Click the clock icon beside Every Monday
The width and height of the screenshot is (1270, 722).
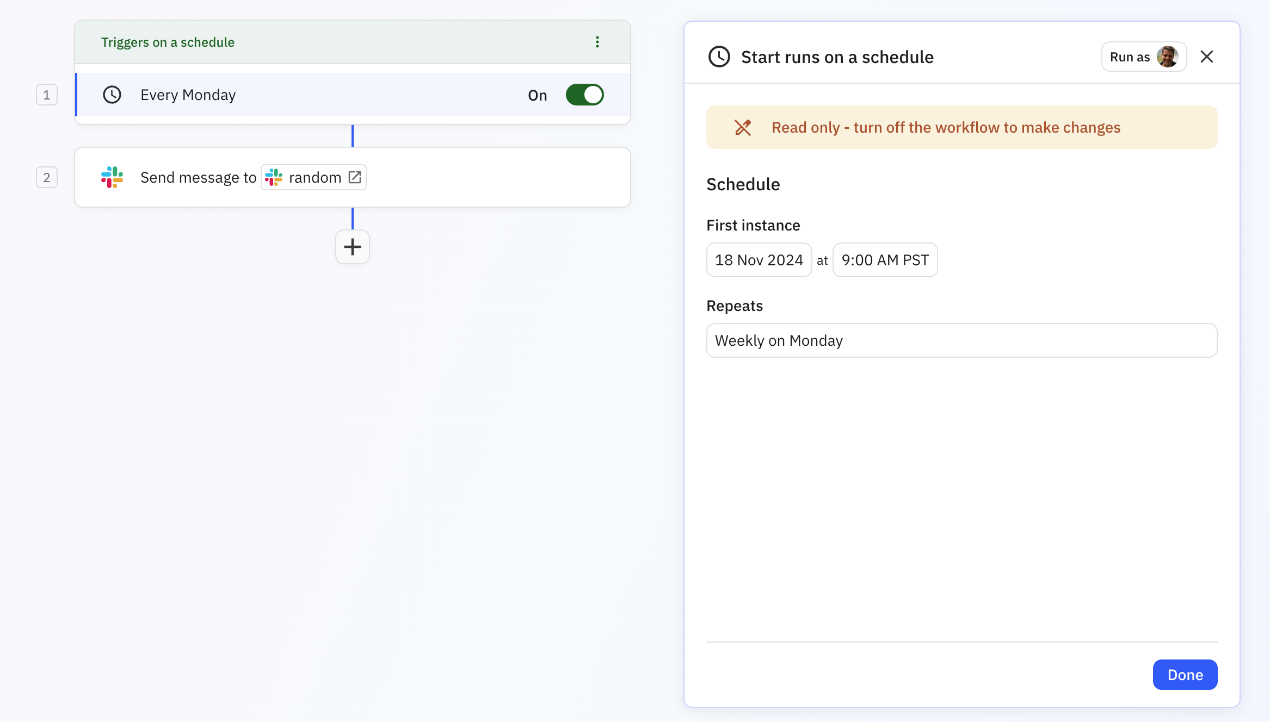point(112,95)
